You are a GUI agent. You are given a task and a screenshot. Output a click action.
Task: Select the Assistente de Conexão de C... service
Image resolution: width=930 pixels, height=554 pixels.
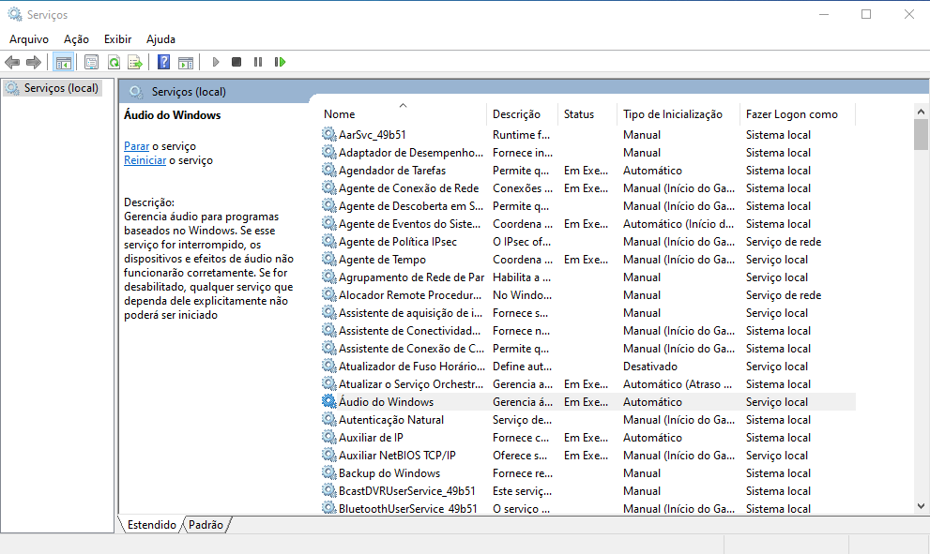pyautogui.click(x=412, y=349)
